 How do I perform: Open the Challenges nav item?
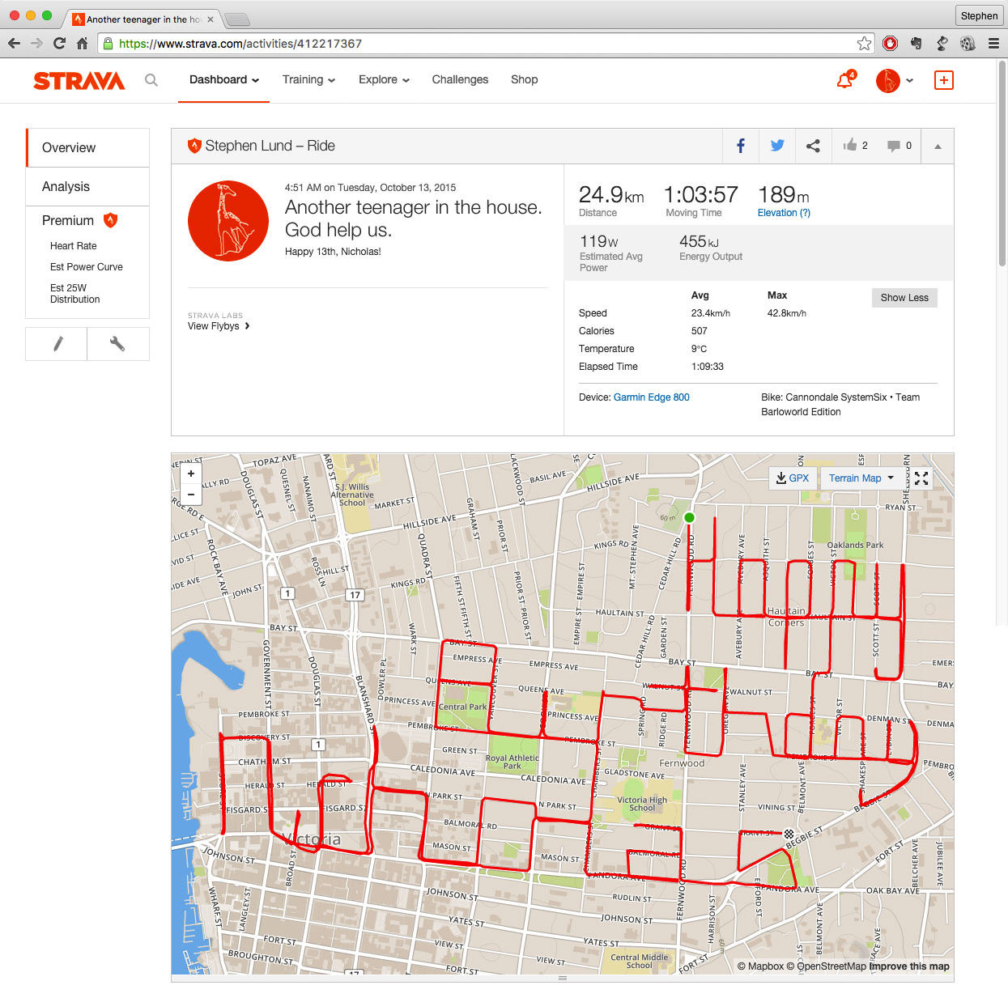[x=460, y=79]
